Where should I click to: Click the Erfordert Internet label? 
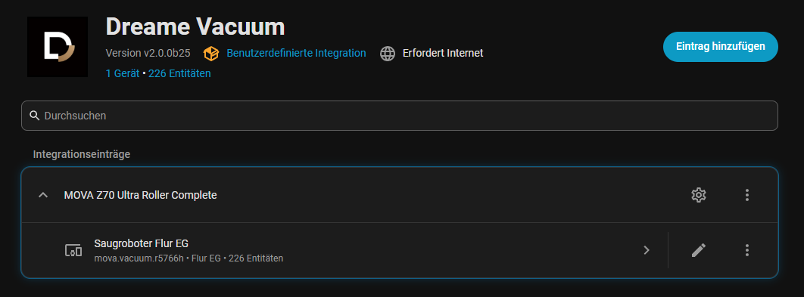(443, 53)
